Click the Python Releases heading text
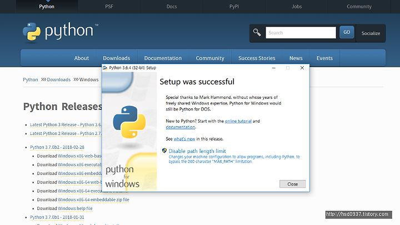The image size is (400, 225). coord(62,106)
